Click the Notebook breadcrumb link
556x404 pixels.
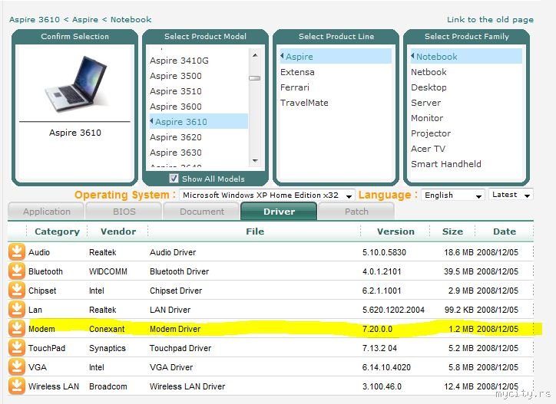131,19
